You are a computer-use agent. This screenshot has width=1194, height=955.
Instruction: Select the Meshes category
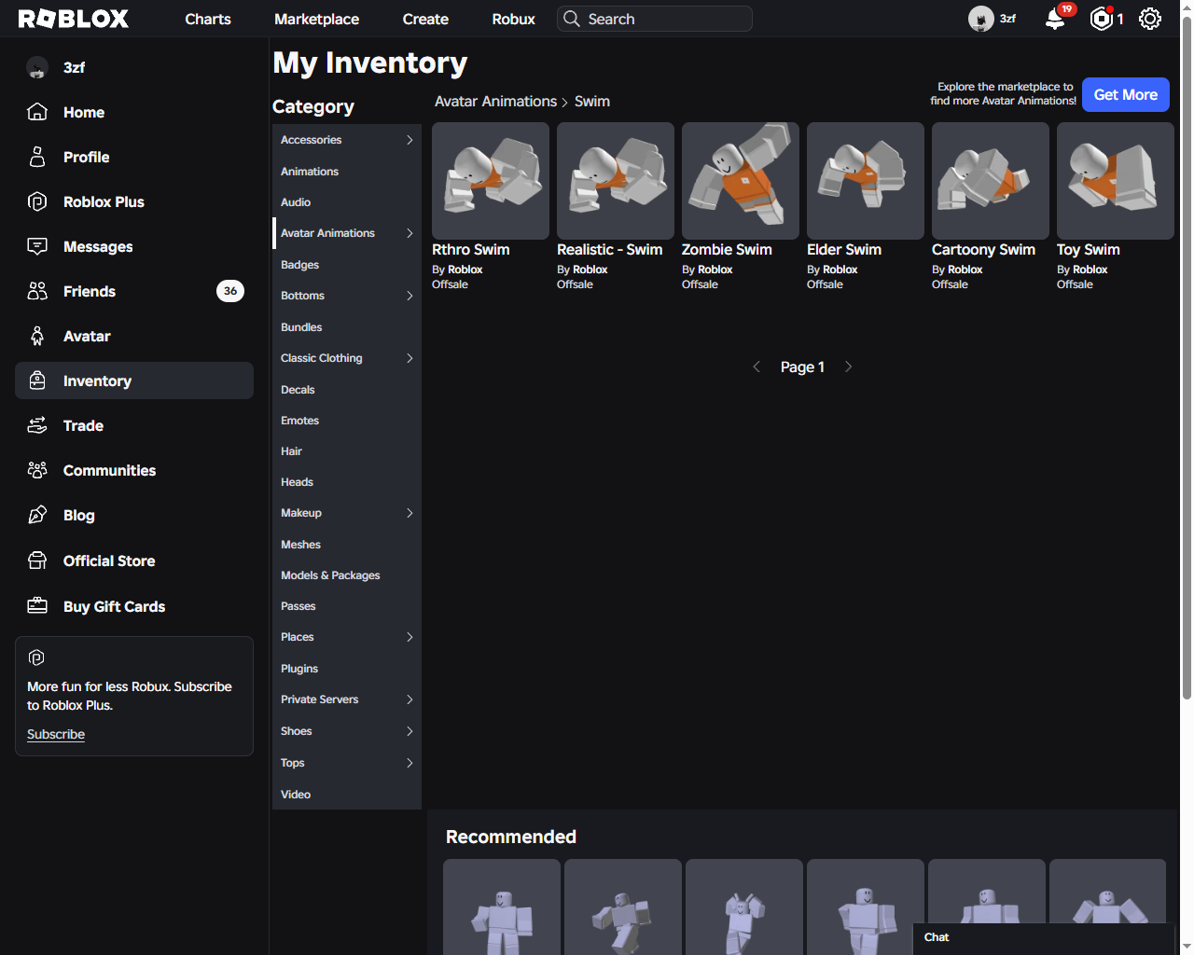point(347,545)
